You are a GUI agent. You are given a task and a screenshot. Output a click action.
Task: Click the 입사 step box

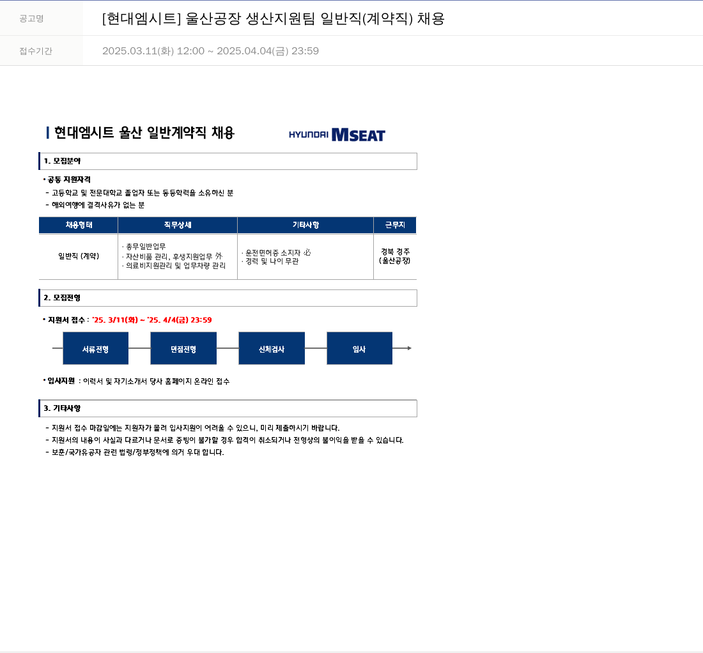point(360,348)
